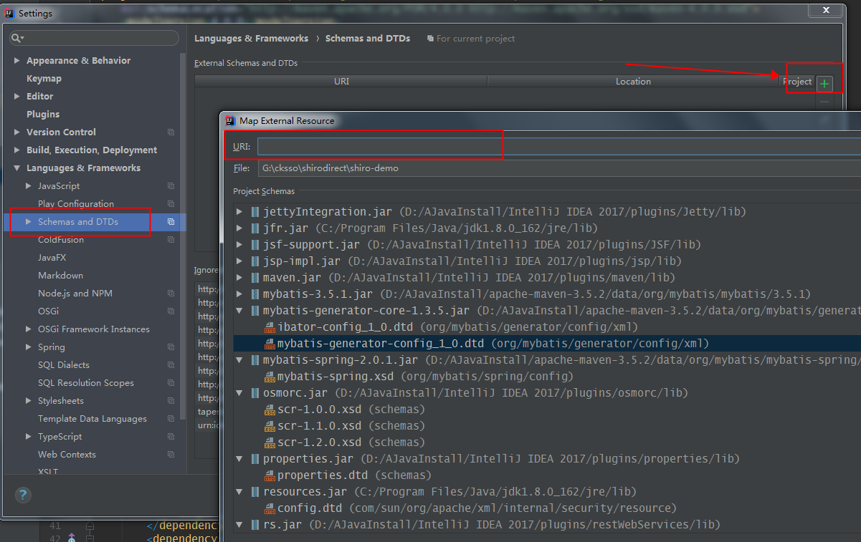Image resolution: width=861 pixels, height=542 pixels.
Task: Open Node.js and NPM settings
Action: pos(75,294)
